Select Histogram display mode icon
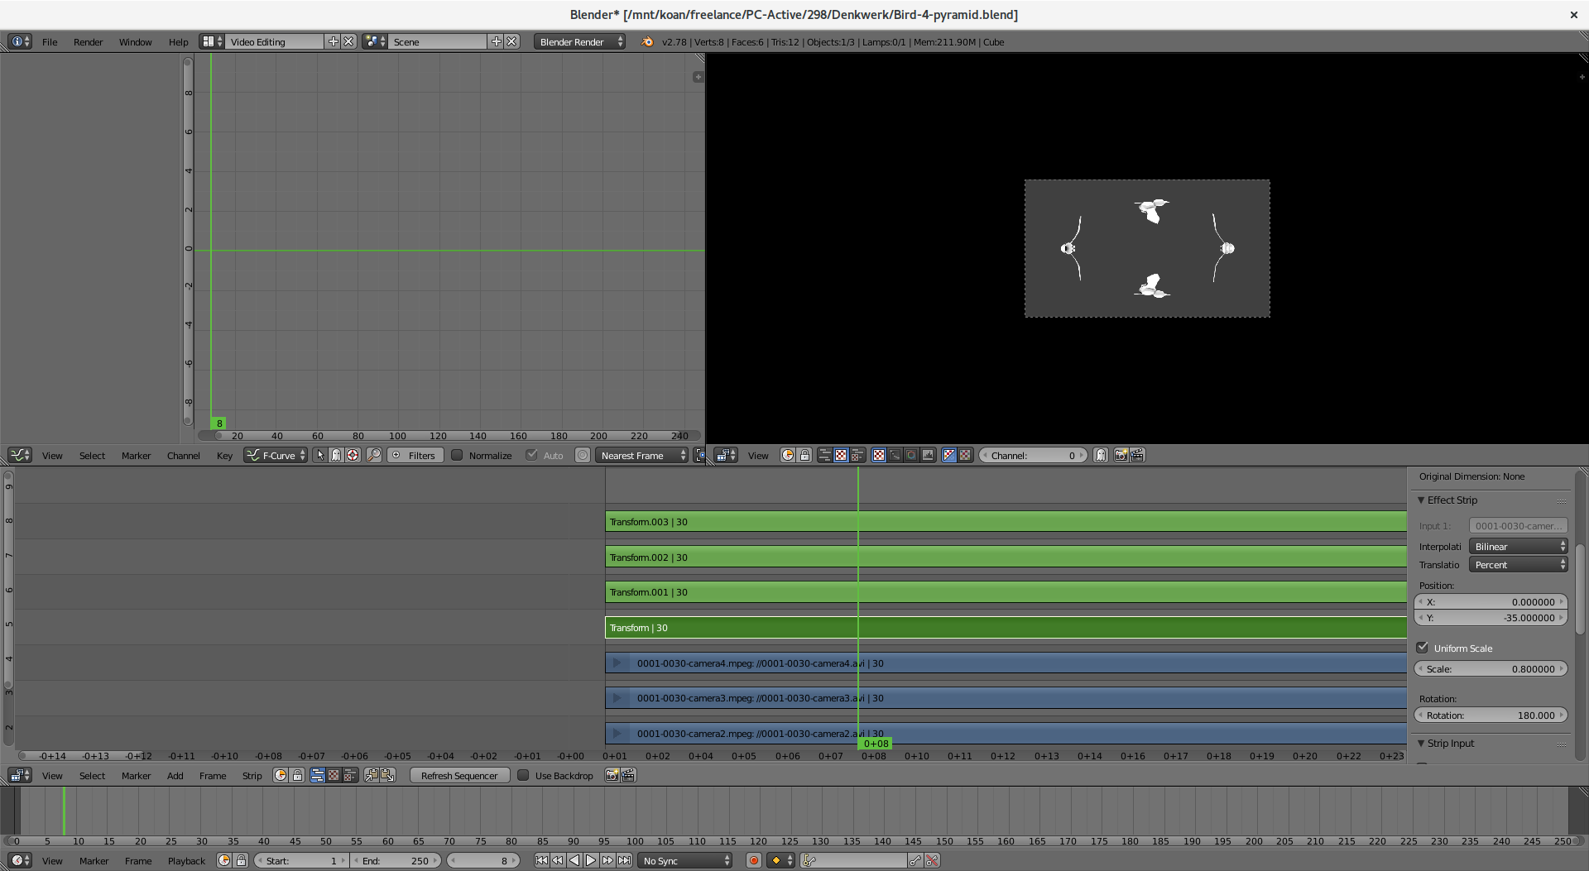The height and width of the screenshot is (871, 1589). pyautogui.click(x=928, y=455)
